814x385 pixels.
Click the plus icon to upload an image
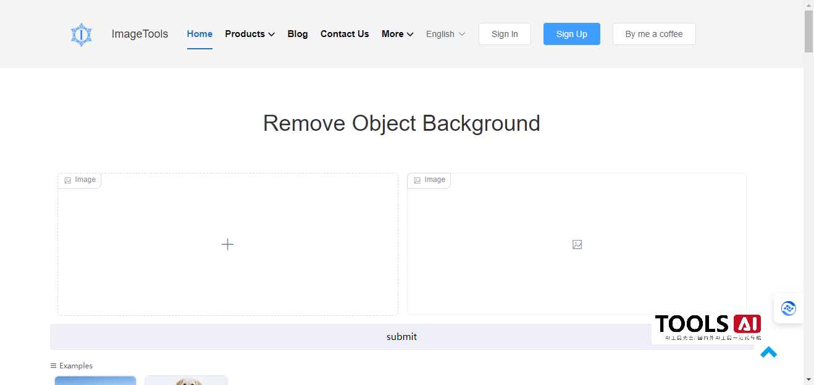pos(227,244)
